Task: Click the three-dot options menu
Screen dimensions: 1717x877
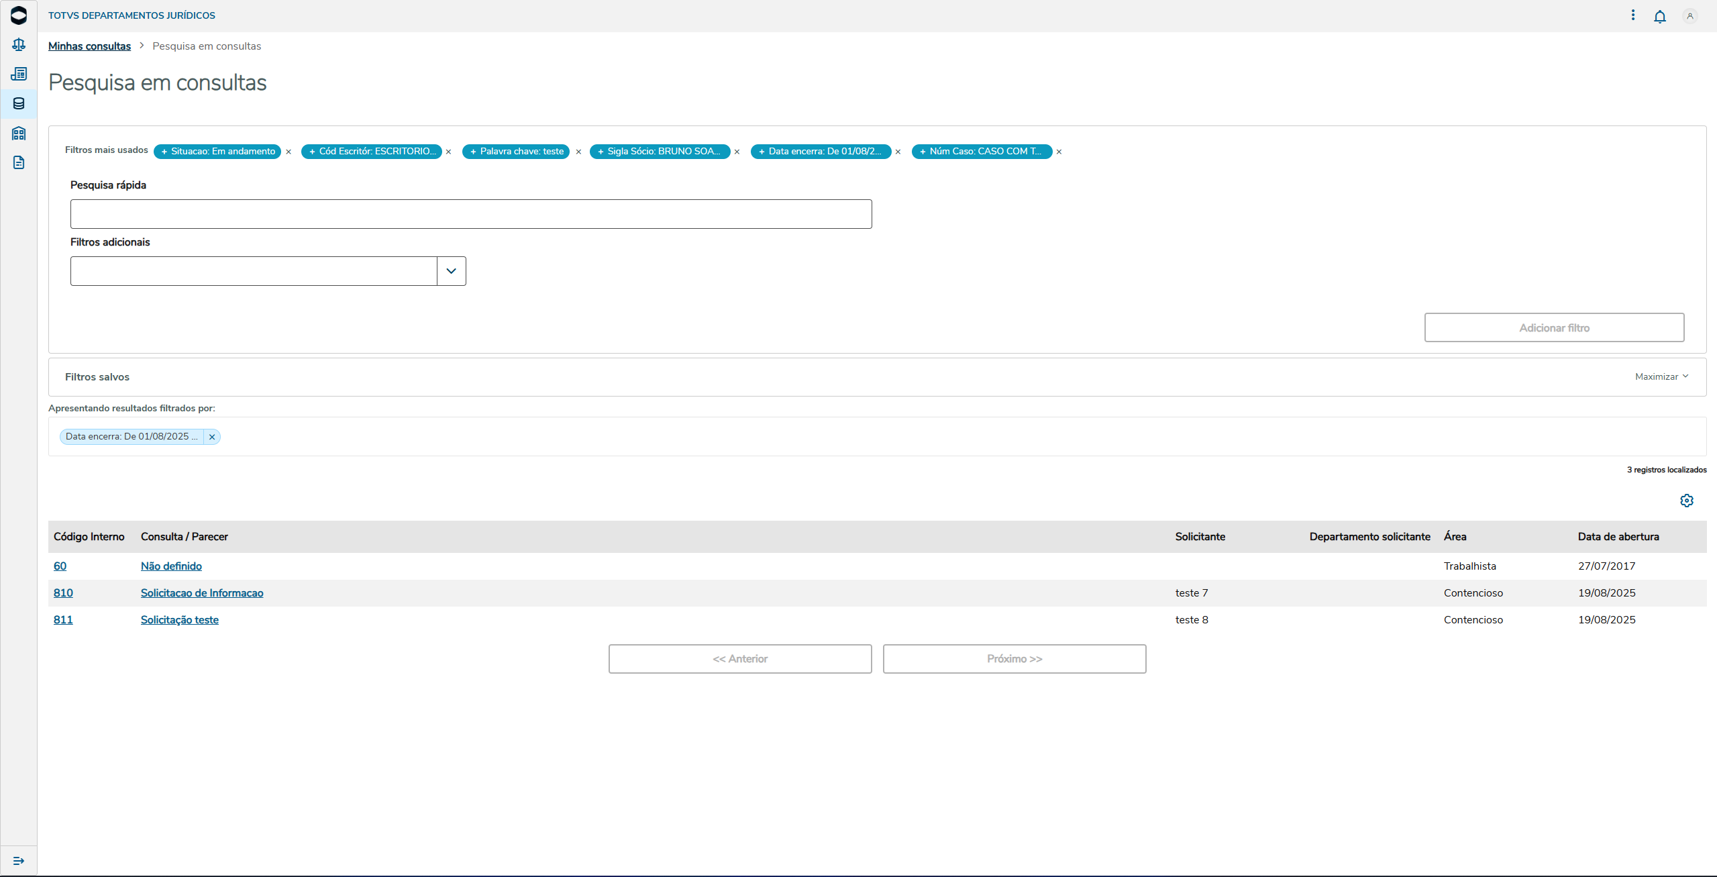Action: [1632, 15]
